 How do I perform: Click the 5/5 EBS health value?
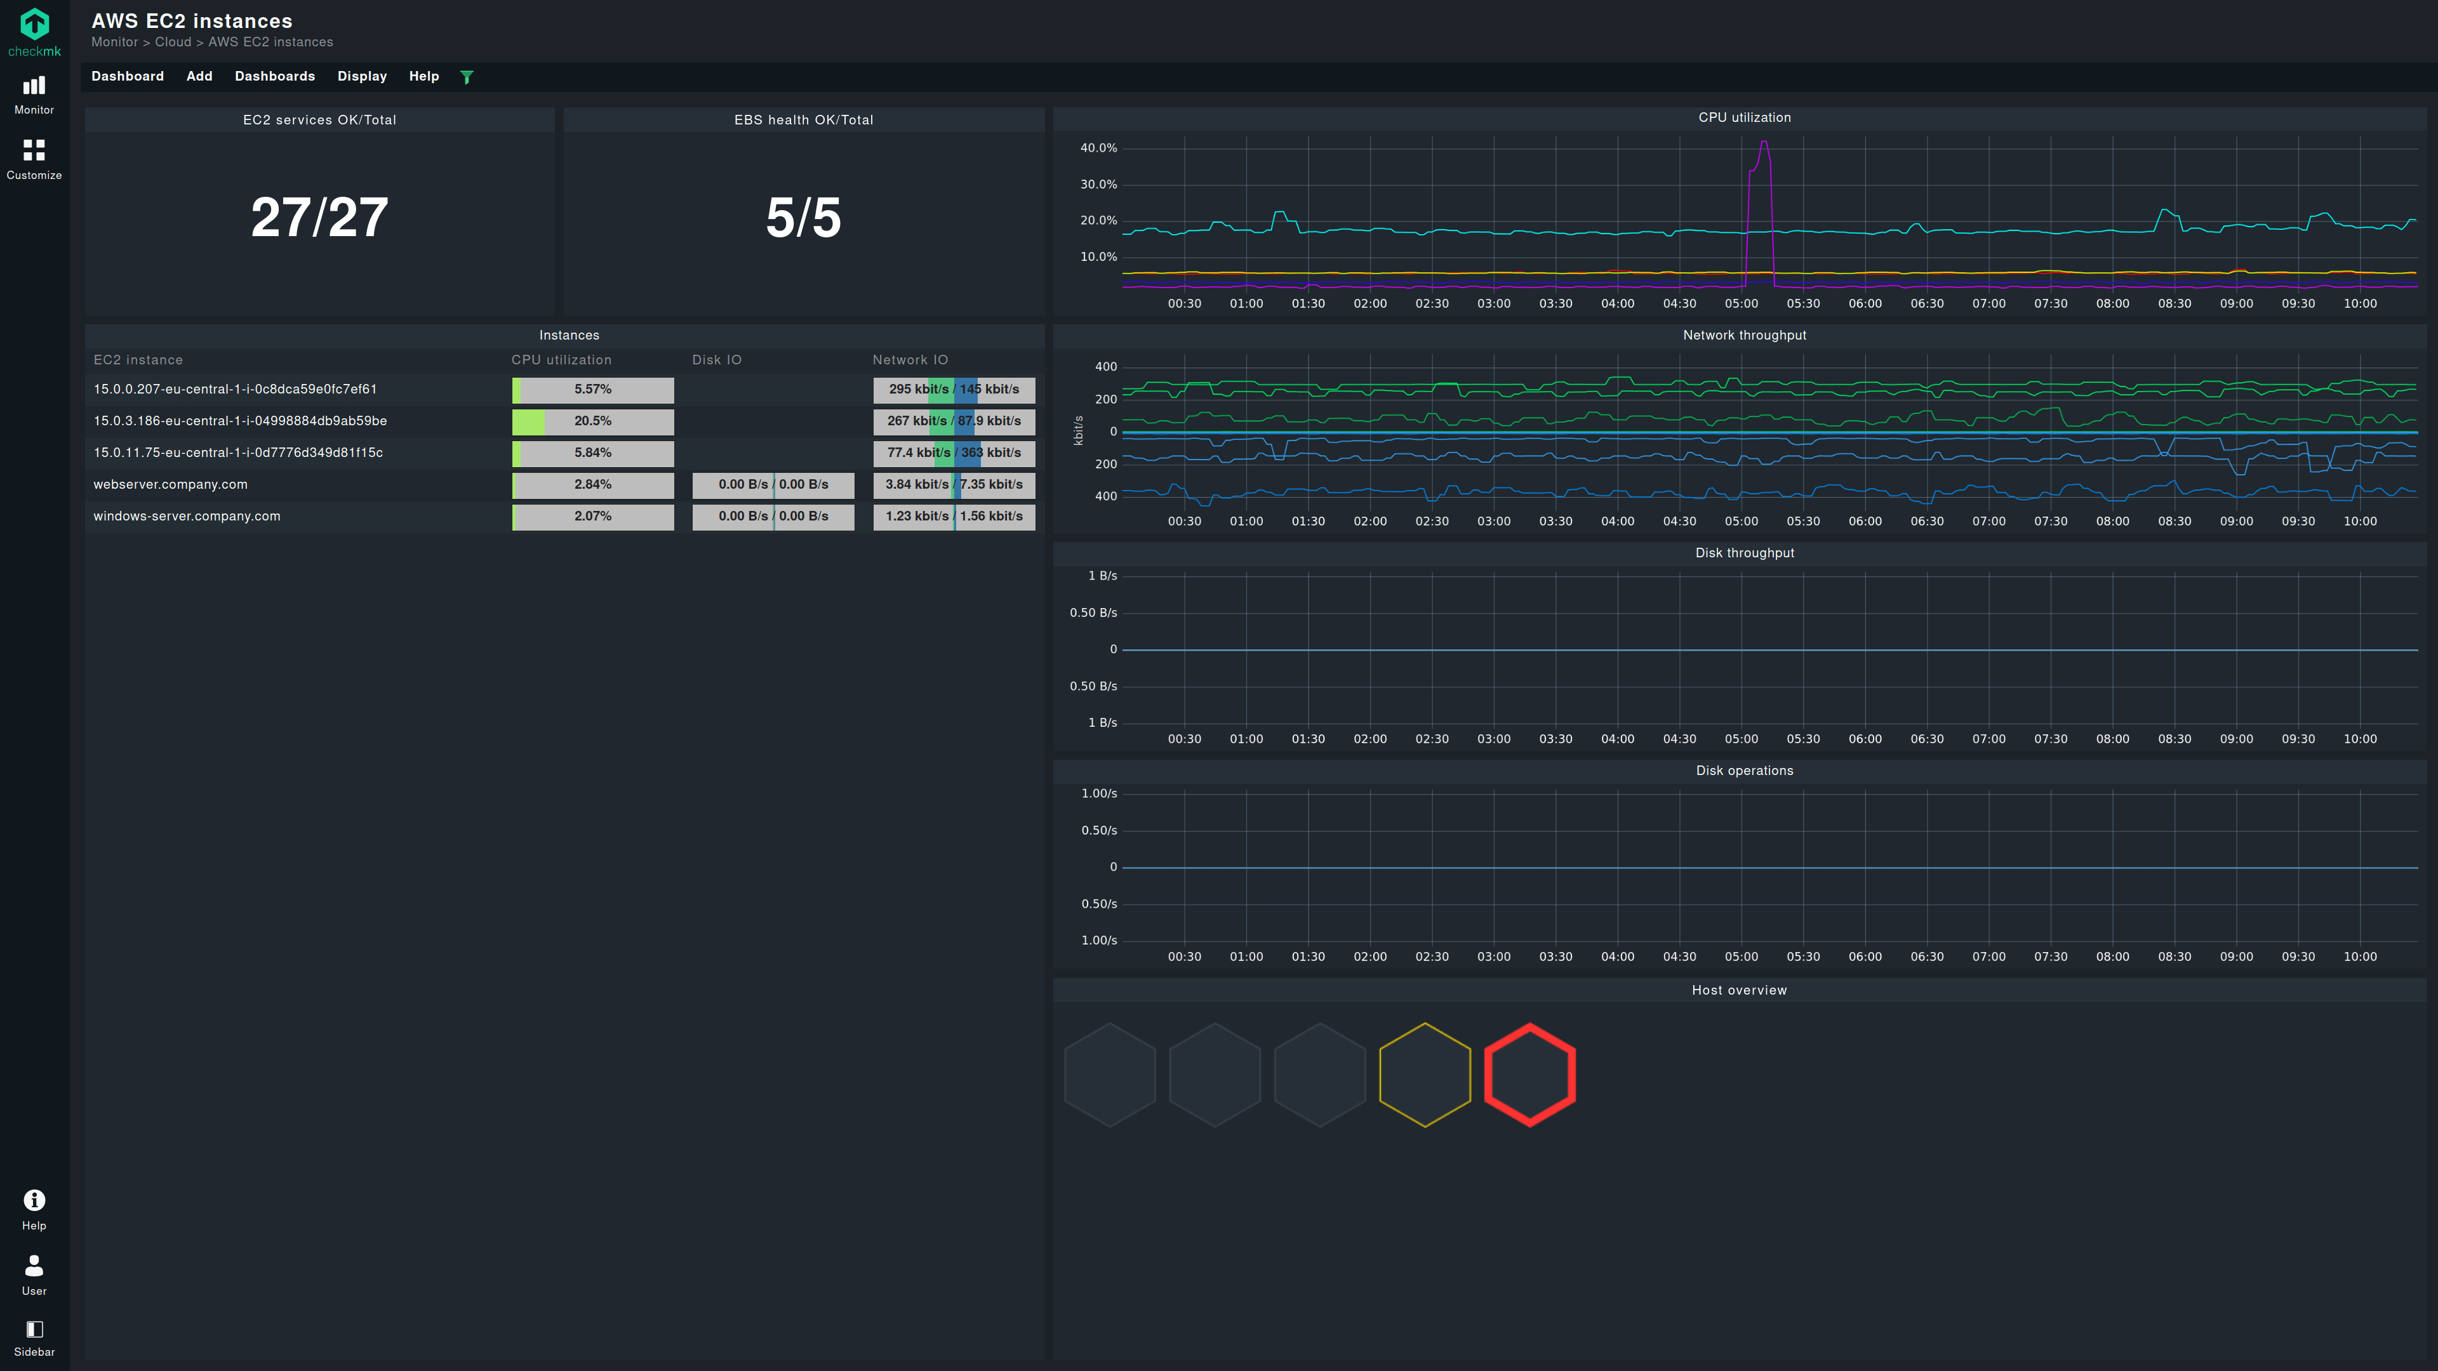click(x=804, y=218)
